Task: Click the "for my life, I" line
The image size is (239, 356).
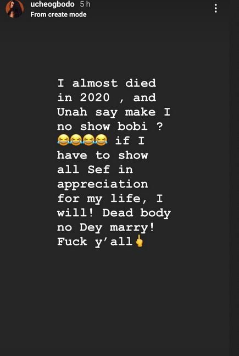Action: click(110, 199)
